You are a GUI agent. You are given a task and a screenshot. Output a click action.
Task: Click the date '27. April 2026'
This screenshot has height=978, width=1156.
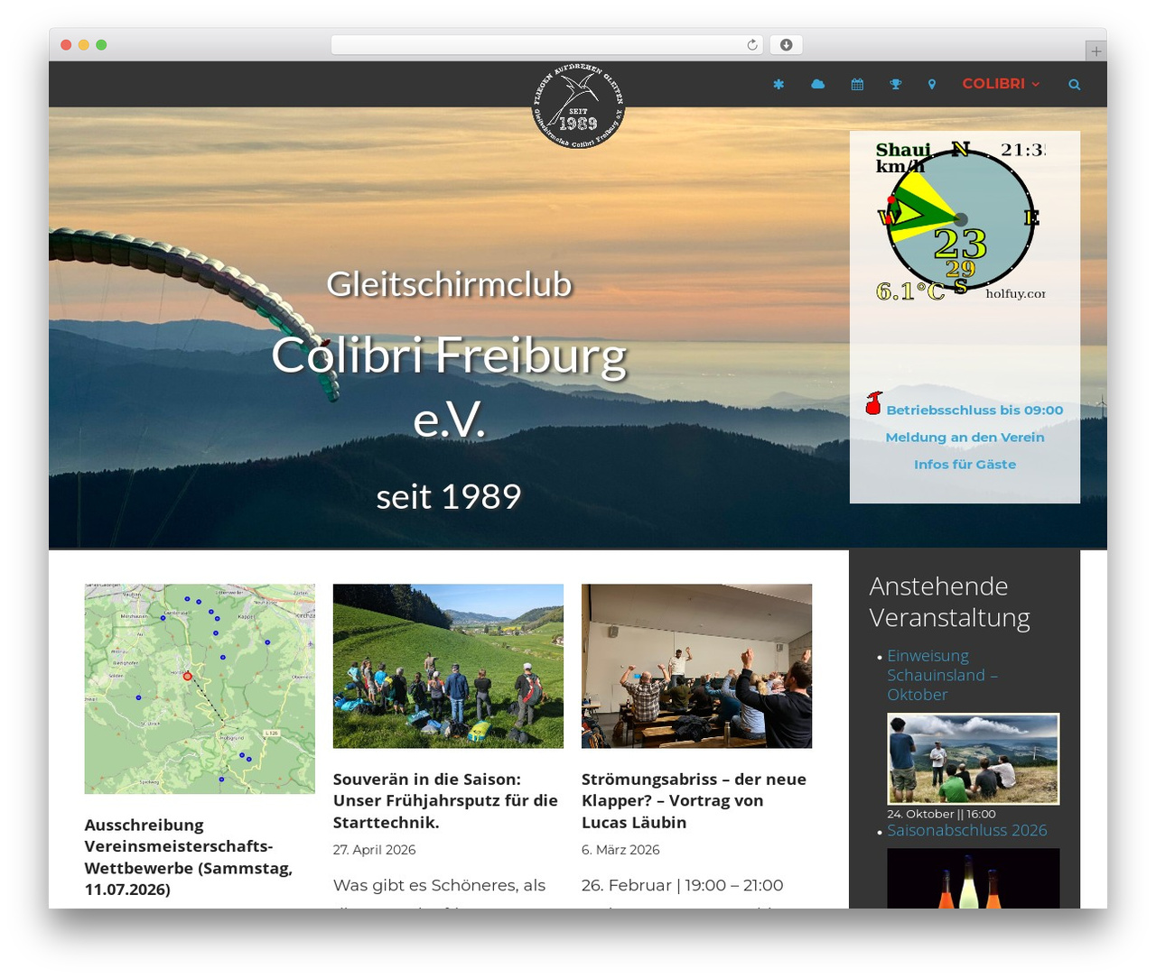(x=374, y=850)
